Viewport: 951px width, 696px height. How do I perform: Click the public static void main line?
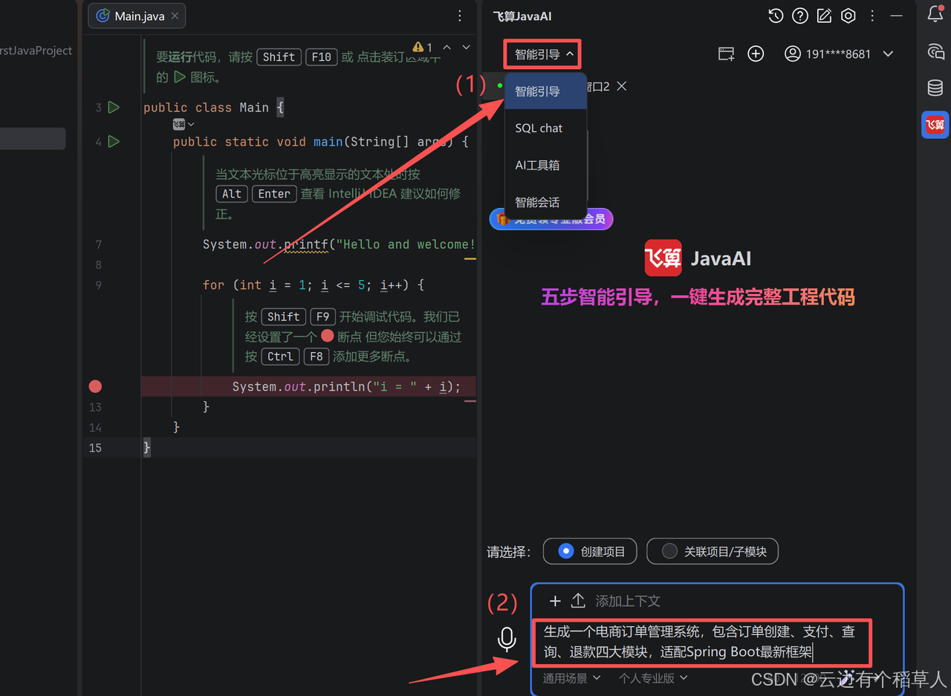click(320, 141)
